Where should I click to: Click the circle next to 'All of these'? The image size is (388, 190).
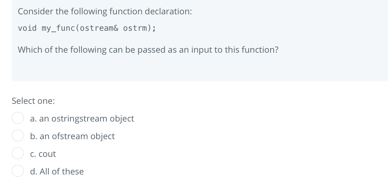[18, 171]
